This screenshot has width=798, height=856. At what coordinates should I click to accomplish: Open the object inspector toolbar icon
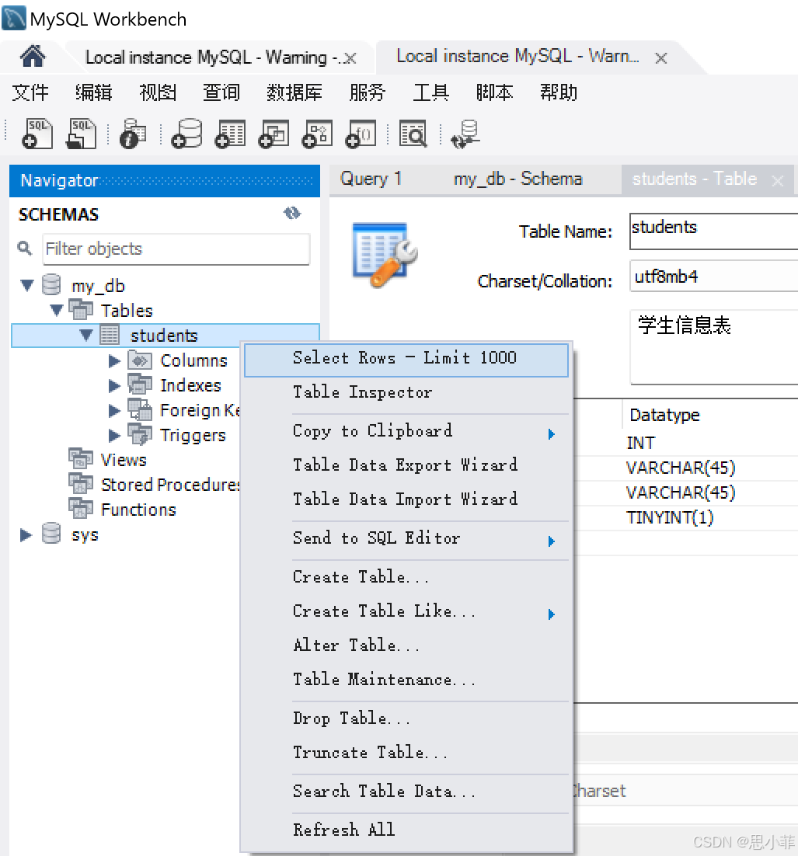[x=133, y=133]
